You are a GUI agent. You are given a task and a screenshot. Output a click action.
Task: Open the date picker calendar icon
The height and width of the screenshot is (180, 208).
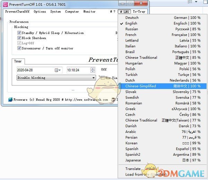pyautogui.click(x=58, y=70)
